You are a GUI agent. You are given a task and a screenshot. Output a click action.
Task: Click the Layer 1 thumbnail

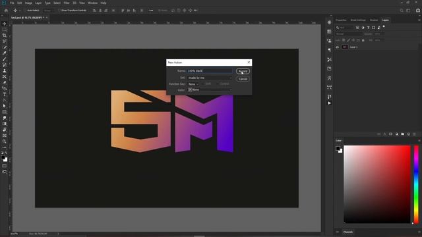click(x=345, y=47)
